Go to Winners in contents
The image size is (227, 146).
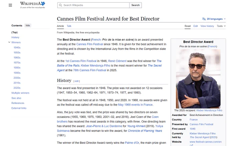(x=16, y=42)
